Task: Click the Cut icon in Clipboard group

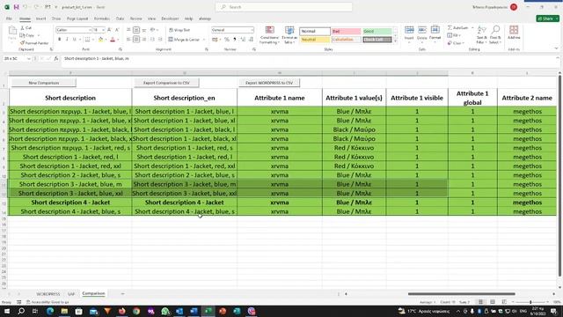Action: [23, 27]
